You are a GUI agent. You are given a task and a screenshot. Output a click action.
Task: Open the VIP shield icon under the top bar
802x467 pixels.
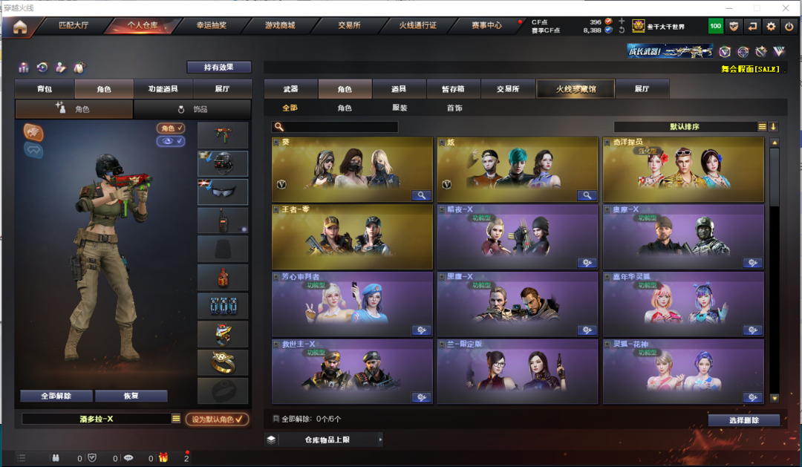[x=725, y=51]
